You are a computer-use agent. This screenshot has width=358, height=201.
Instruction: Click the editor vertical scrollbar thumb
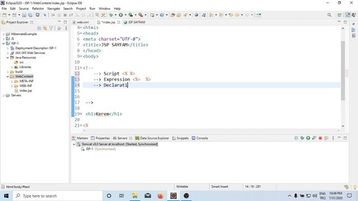(x=343, y=71)
